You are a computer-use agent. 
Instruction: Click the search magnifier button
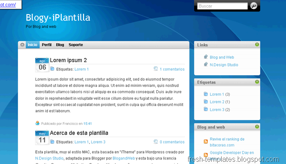coord(253,6)
